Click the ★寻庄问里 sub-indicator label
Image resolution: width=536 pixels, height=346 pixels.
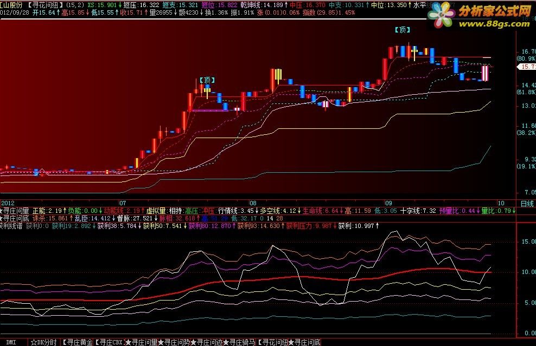(15, 211)
